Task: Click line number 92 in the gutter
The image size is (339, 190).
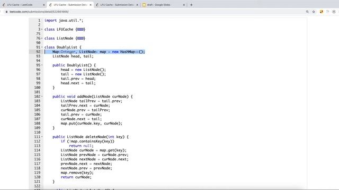Action: coord(38,52)
